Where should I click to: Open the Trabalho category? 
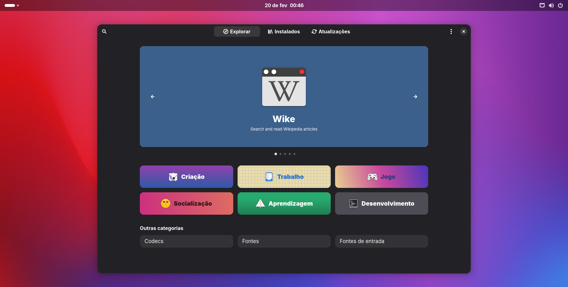tap(284, 177)
